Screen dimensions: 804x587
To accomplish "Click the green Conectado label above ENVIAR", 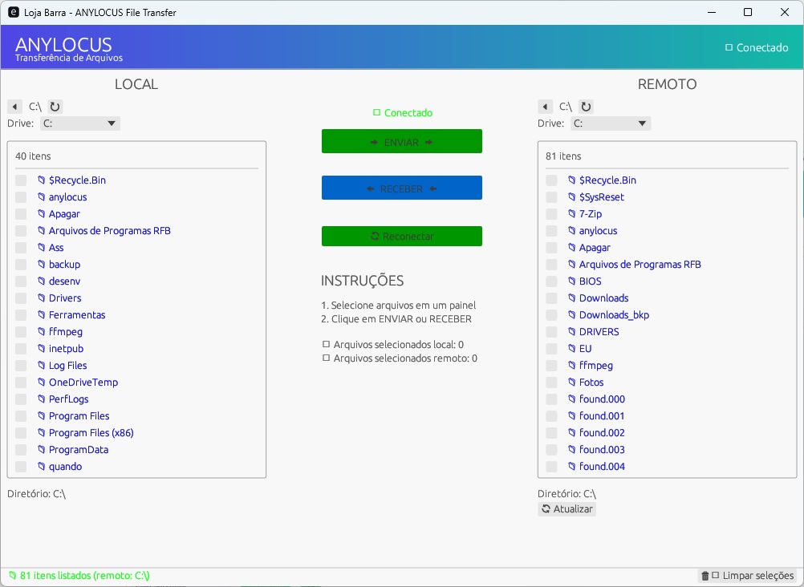I will pyautogui.click(x=403, y=113).
